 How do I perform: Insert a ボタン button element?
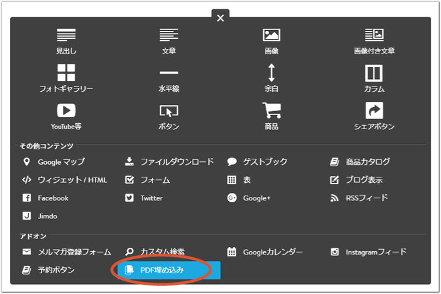169,117
